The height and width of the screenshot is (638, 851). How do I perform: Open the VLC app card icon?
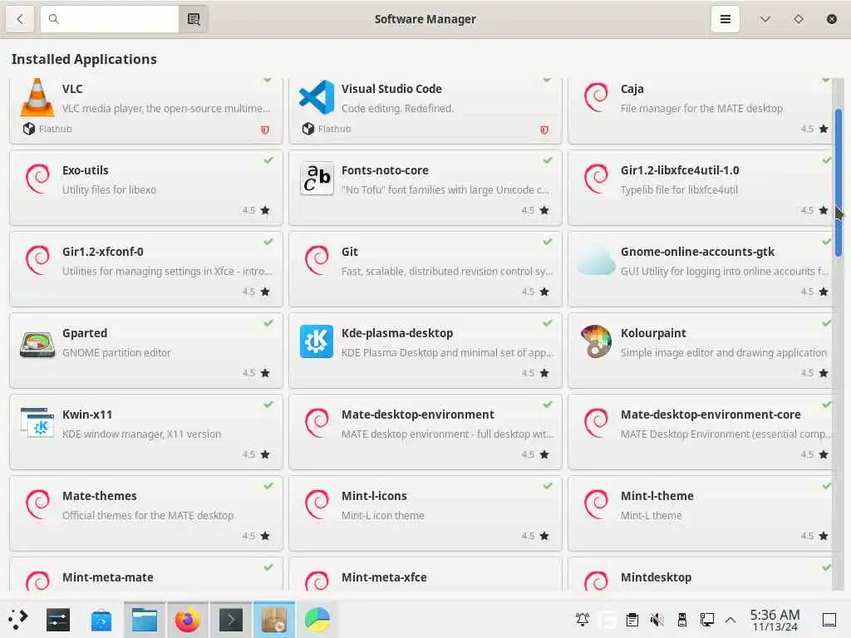[x=37, y=98]
